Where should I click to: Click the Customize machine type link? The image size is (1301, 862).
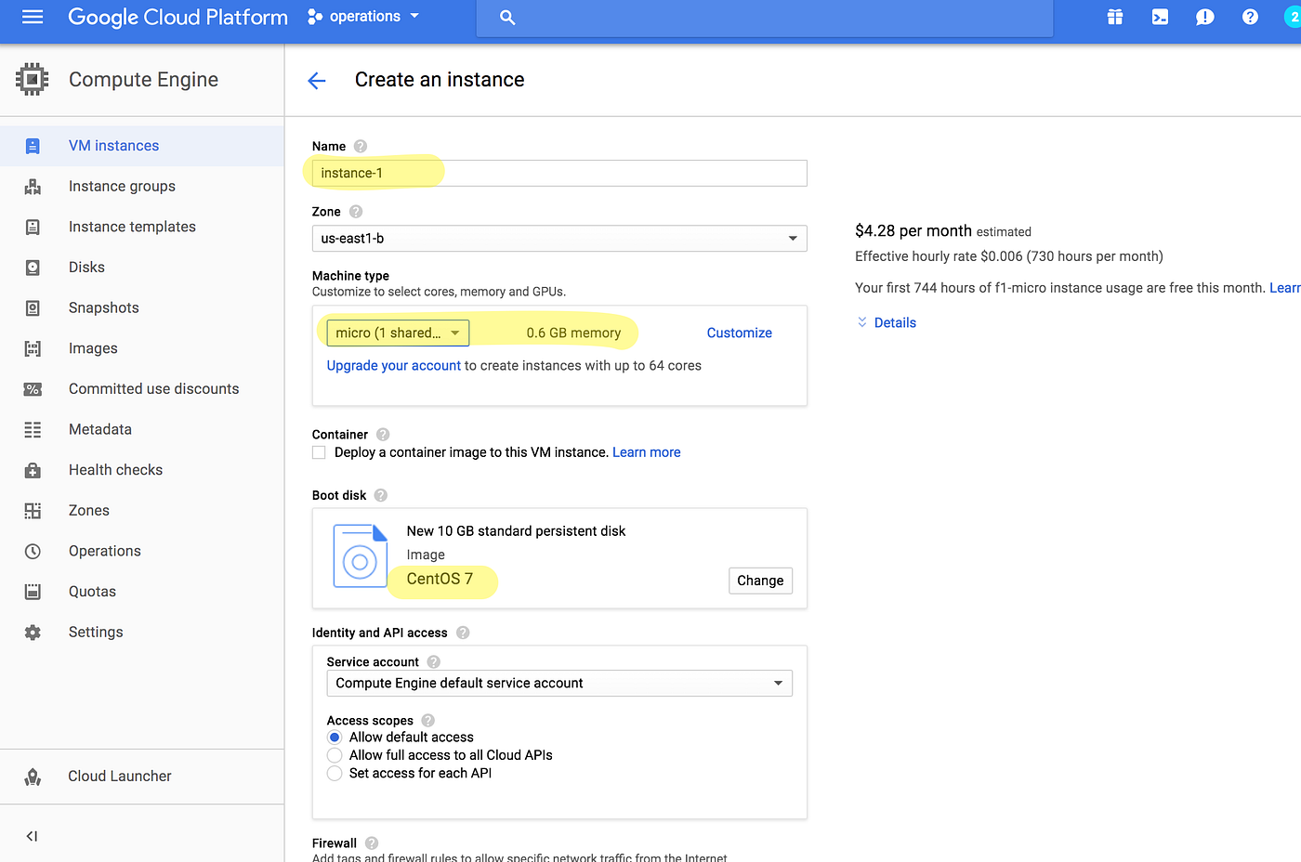coord(740,333)
